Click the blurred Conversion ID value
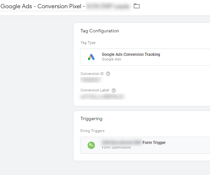Viewport: 210px width, 175px height. pyautogui.click(x=90, y=80)
